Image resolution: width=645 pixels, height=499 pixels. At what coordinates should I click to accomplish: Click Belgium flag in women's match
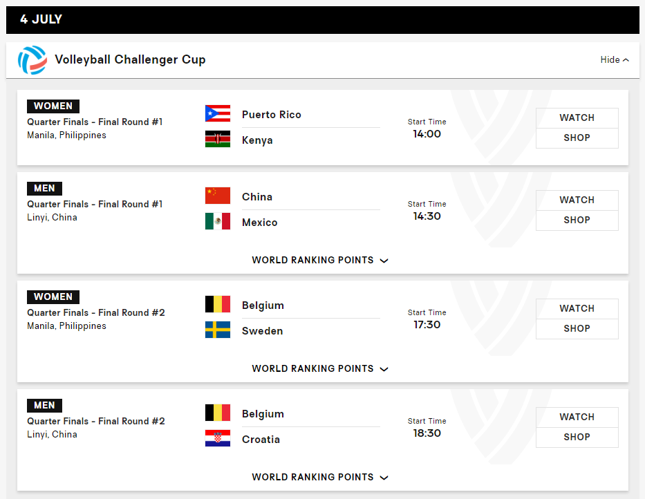coord(218,304)
